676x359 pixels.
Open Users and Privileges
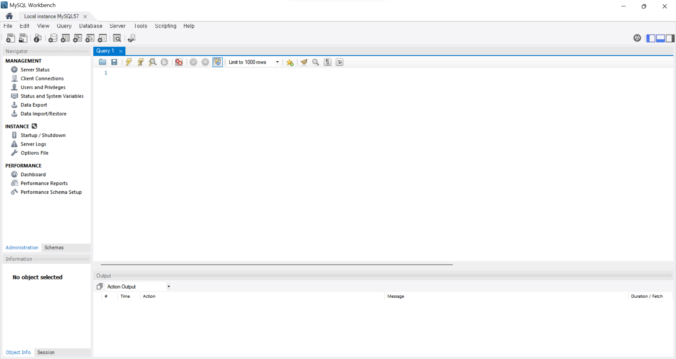(43, 87)
